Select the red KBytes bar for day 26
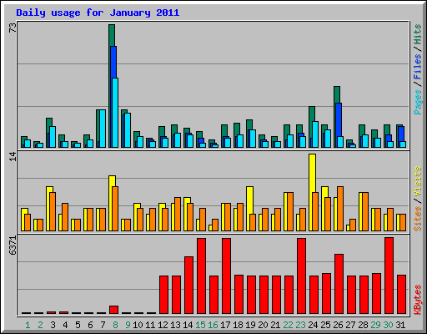427x334 pixels. point(339,284)
